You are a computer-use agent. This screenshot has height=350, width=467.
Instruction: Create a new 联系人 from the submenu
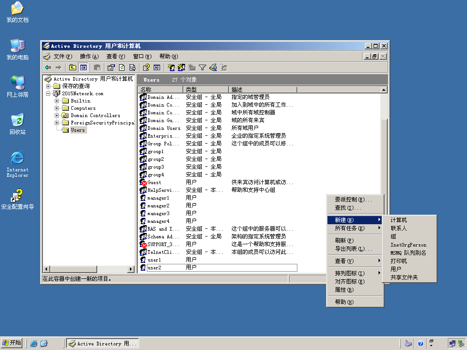click(410, 228)
